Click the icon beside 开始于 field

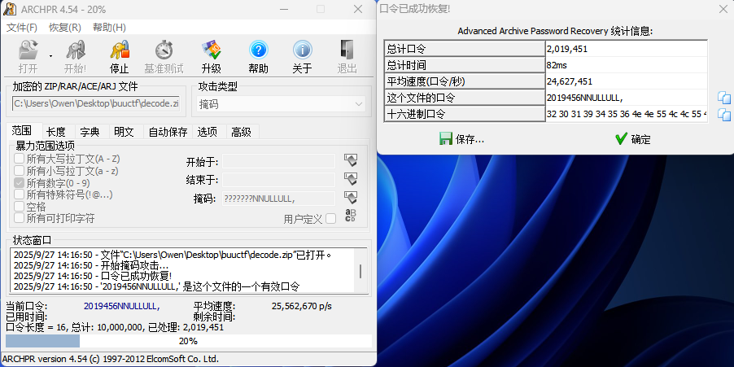coord(351,160)
